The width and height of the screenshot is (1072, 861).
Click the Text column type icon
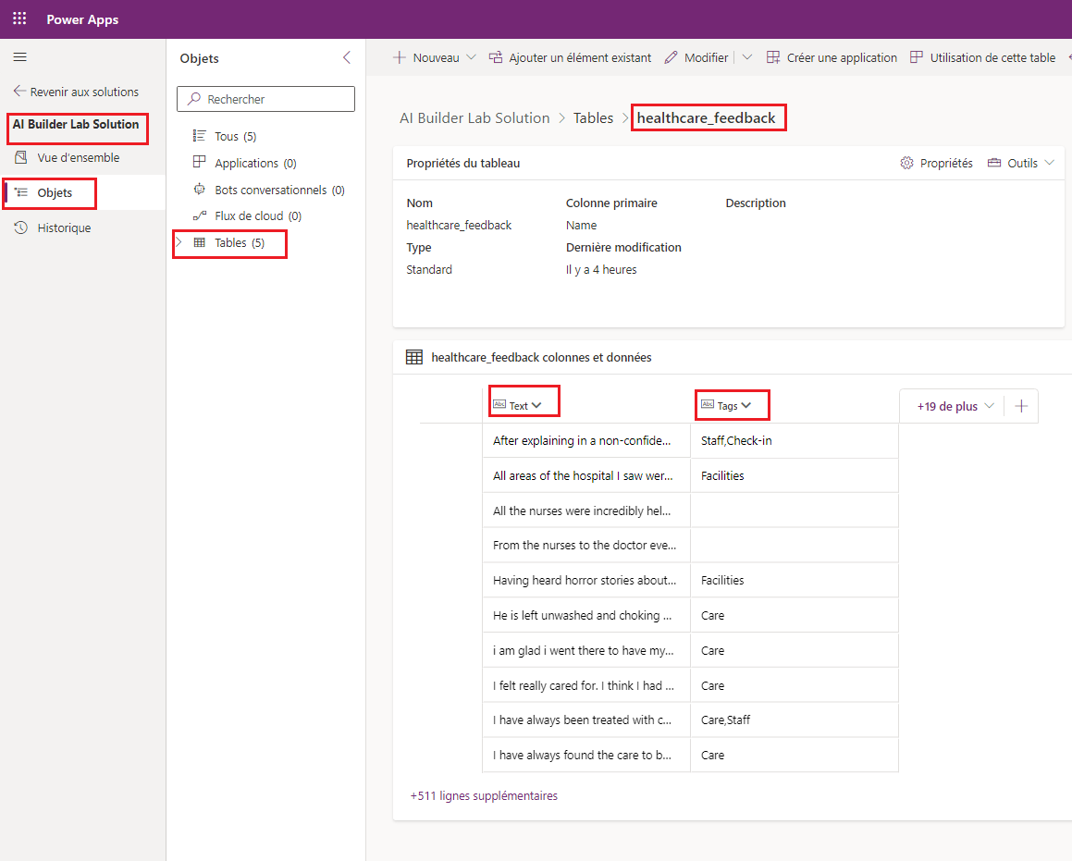[499, 404]
